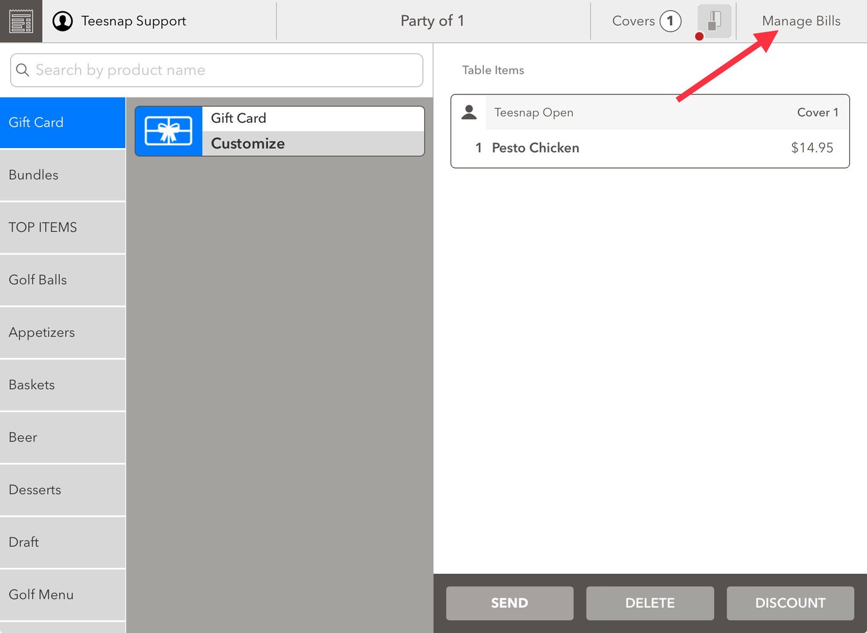Open the card reader icon with red notification dot
Screen dimensions: 867x633
pos(714,21)
